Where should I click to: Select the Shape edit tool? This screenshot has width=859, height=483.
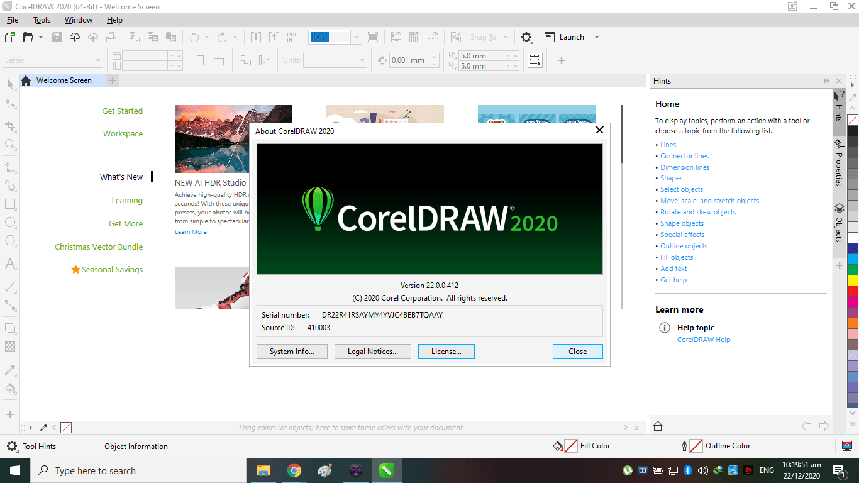(10, 104)
